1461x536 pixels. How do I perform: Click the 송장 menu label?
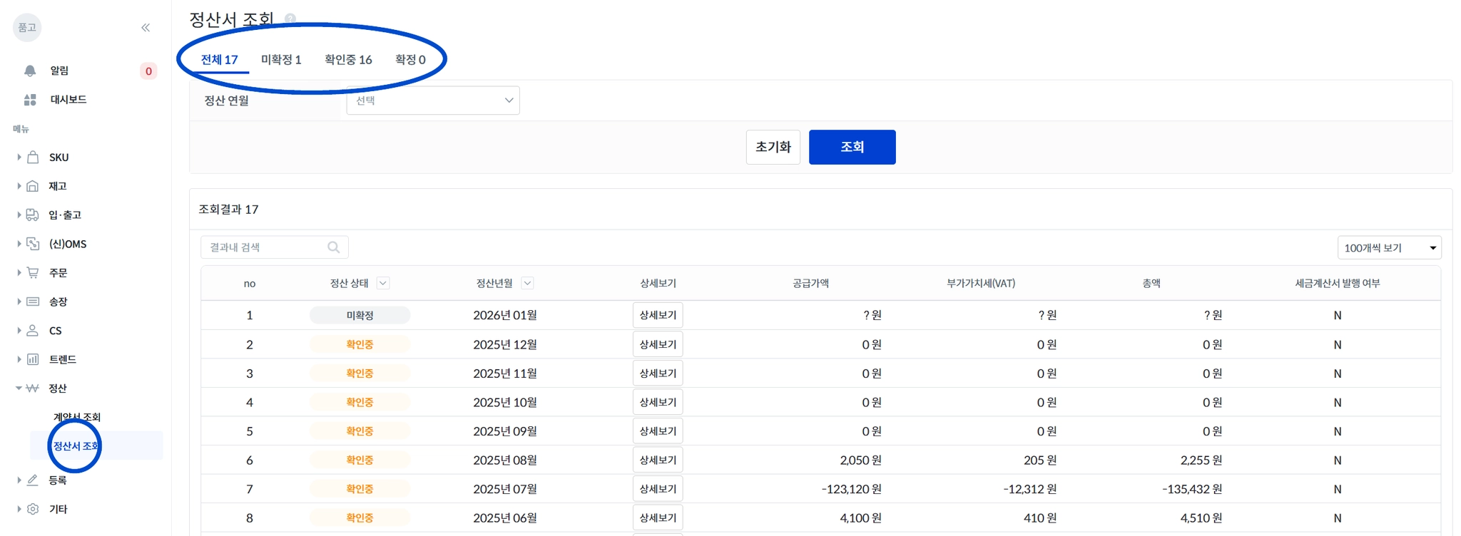click(58, 301)
